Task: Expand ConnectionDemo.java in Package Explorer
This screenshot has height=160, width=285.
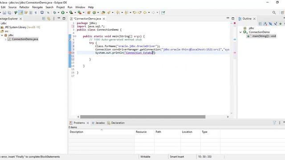Action: [x=5, y=39]
